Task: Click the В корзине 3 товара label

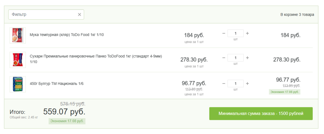Action: point(297,15)
